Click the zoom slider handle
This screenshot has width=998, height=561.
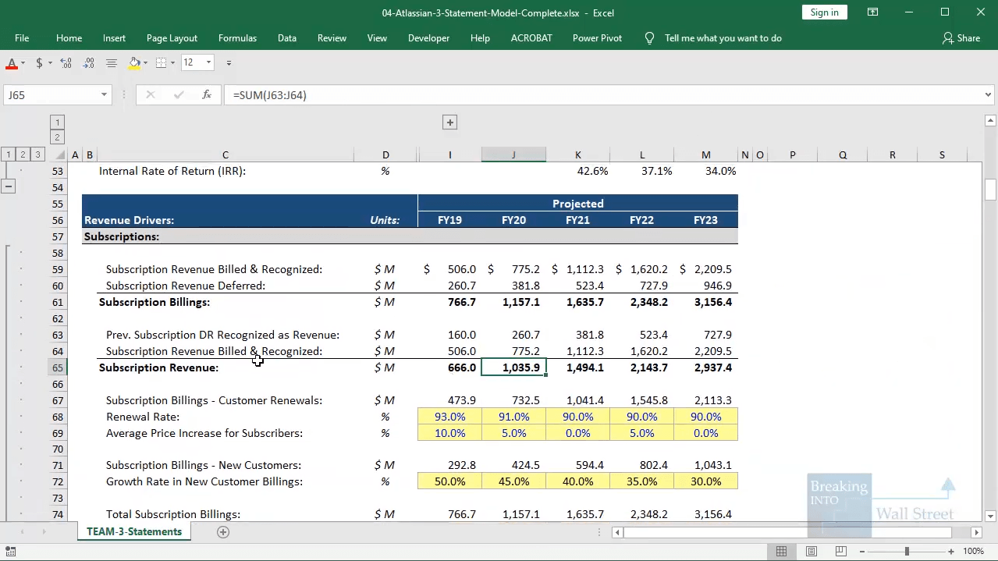[907, 551]
